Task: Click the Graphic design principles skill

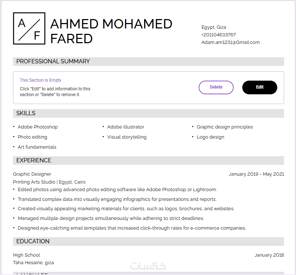Action: (x=225, y=127)
